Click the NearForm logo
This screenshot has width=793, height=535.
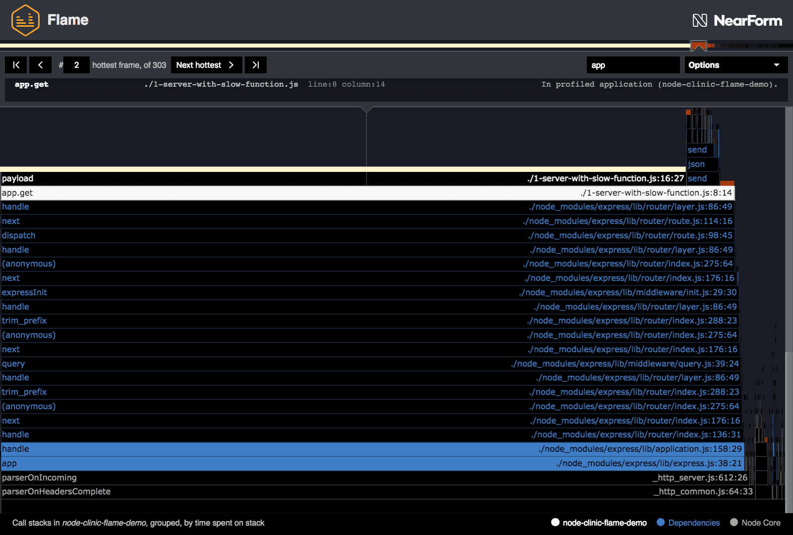737,20
